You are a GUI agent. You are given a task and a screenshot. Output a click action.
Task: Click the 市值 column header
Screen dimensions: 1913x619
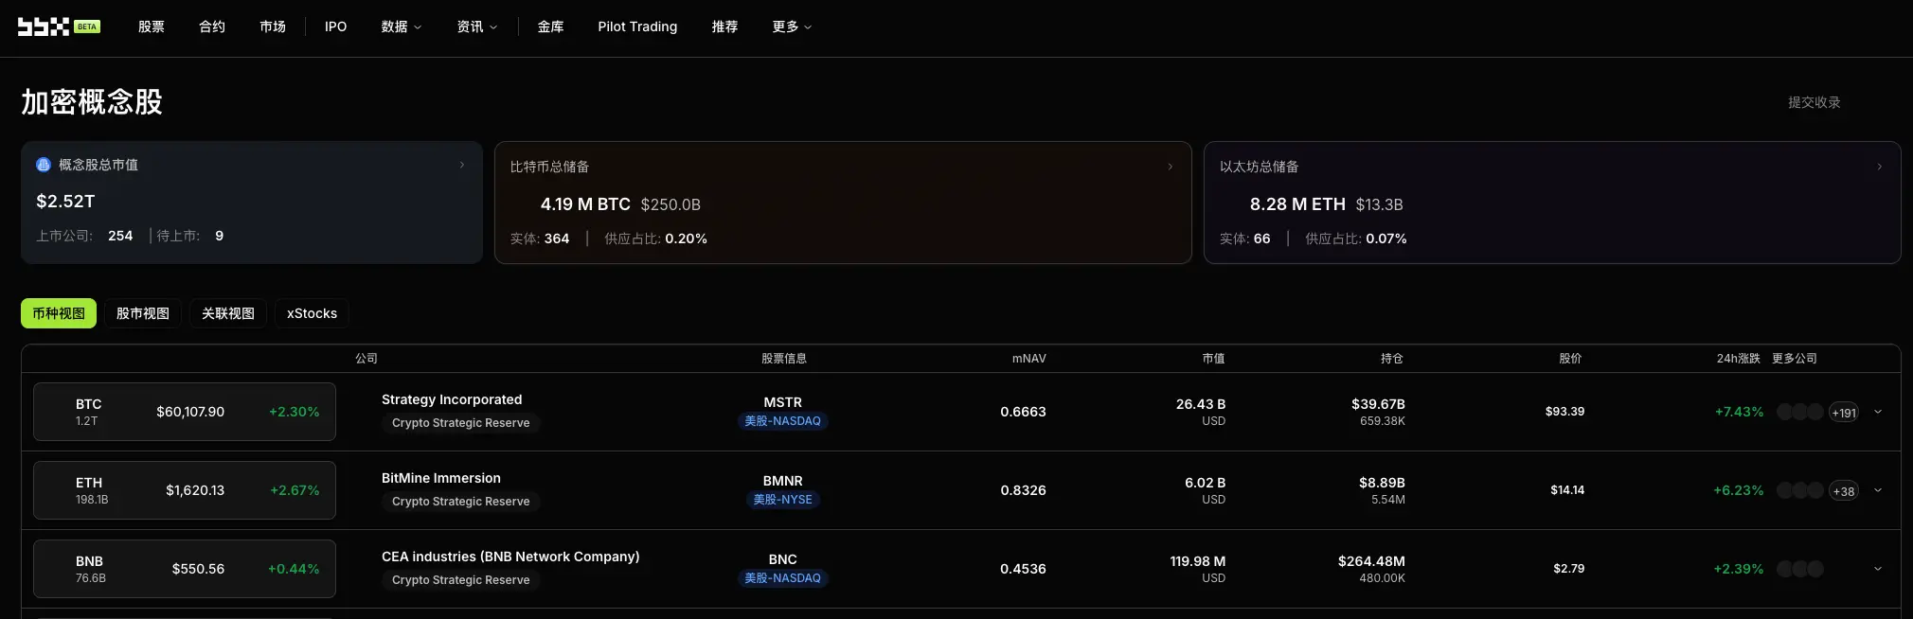(1214, 359)
